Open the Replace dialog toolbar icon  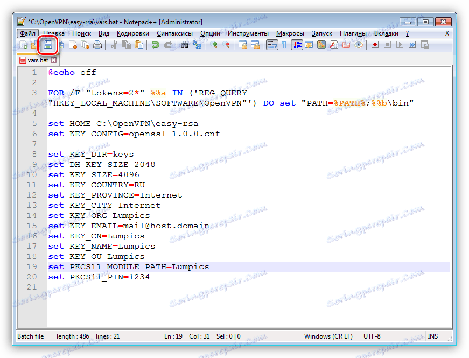197,45
